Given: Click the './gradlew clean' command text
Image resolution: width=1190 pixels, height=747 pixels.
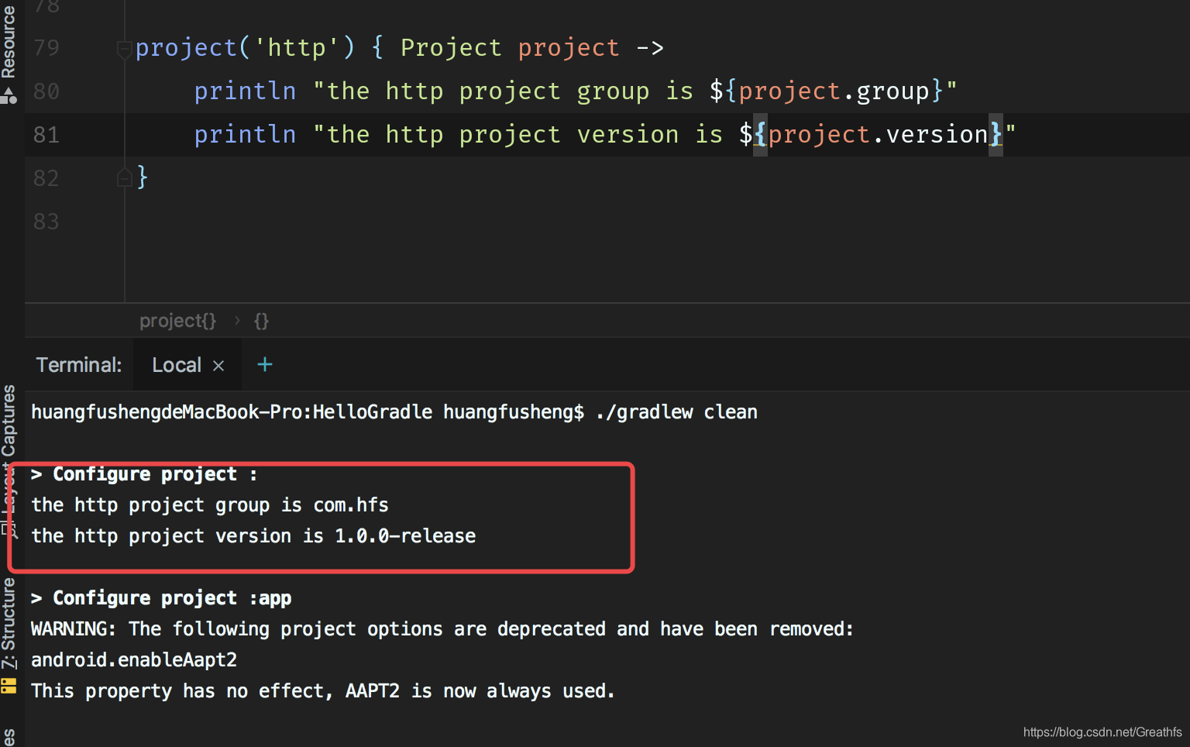Looking at the screenshot, I should click(676, 412).
